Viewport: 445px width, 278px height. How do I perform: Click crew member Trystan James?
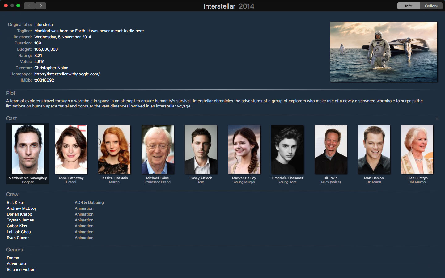[x=20, y=220]
